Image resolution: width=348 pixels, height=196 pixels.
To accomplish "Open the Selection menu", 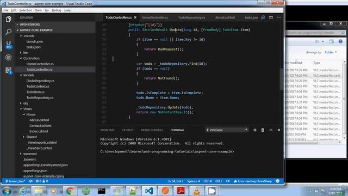I will pos(26,10).
